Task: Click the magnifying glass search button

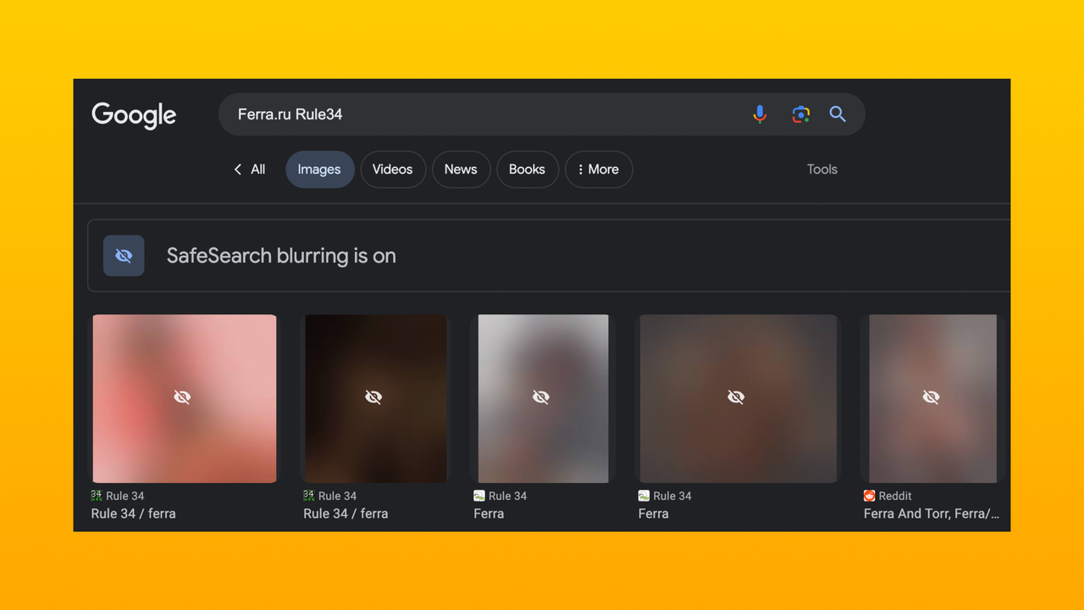Action: point(838,114)
